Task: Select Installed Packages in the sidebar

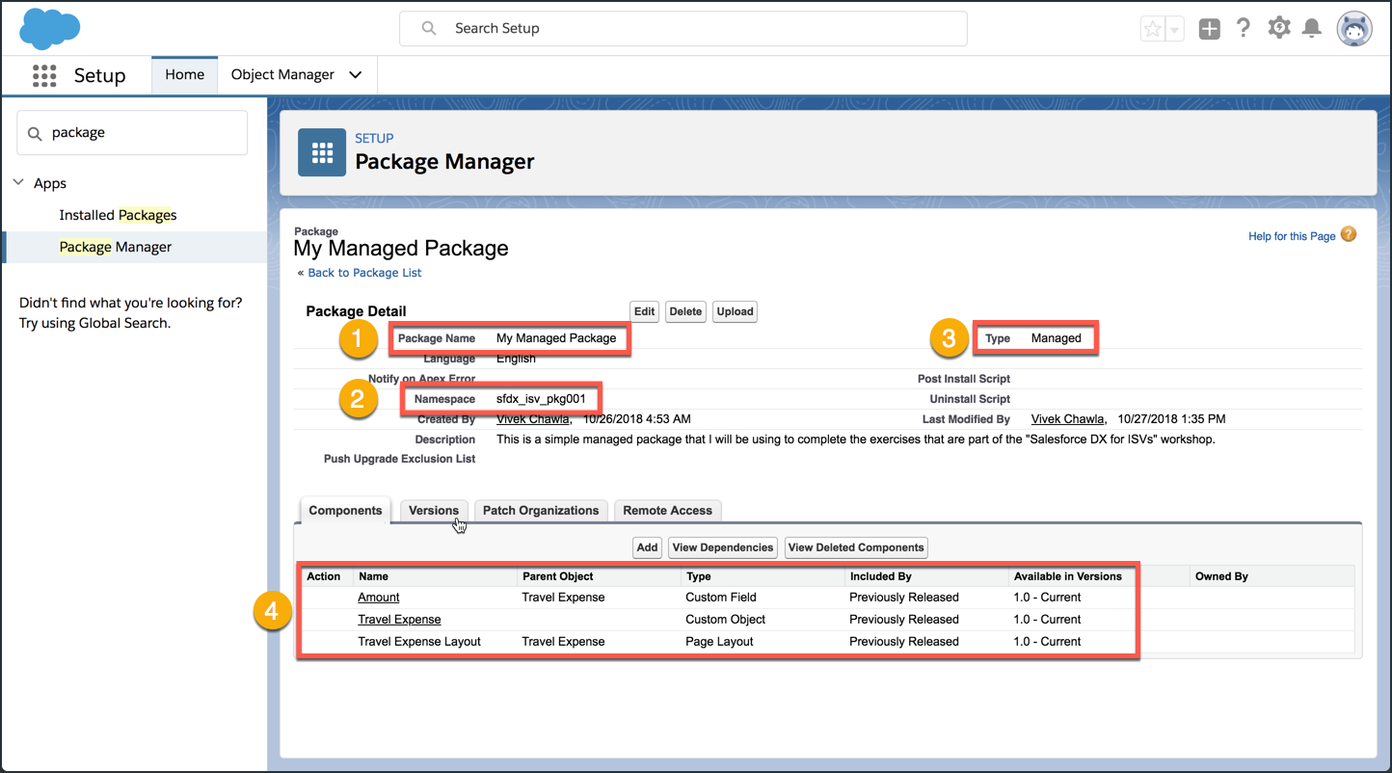Action: tap(118, 215)
